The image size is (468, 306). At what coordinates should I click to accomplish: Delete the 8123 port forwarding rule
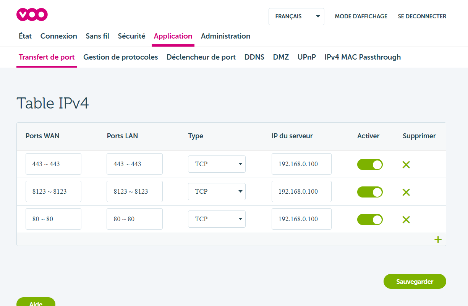(406, 192)
